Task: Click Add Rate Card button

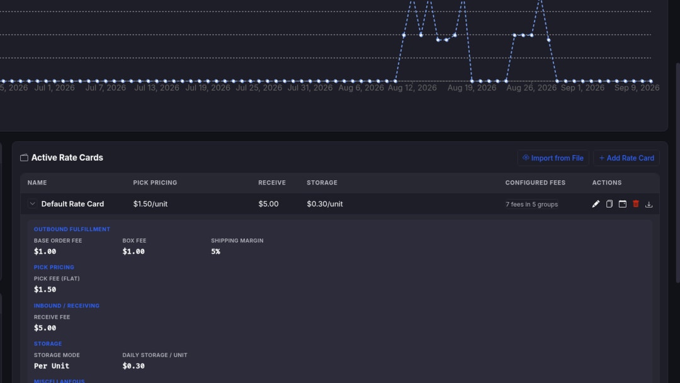Action: [x=626, y=158]
